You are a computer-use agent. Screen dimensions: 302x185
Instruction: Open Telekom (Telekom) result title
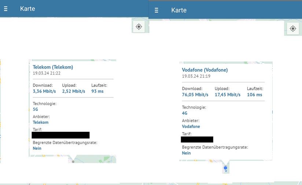click(x=53, y=67)
